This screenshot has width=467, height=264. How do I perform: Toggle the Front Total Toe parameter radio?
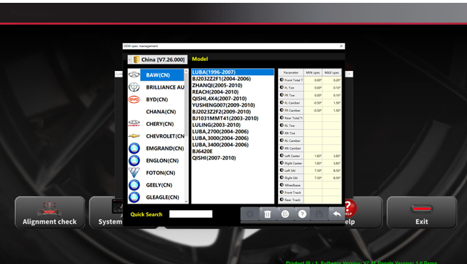(281, 79)
